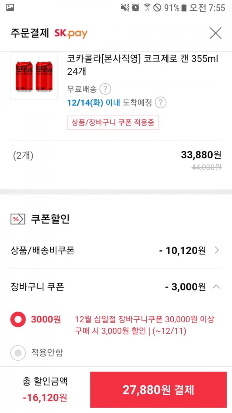
Task: Pay with the 27,880원 결제 button
Action: pyautogui.click(x=159, y=390)
